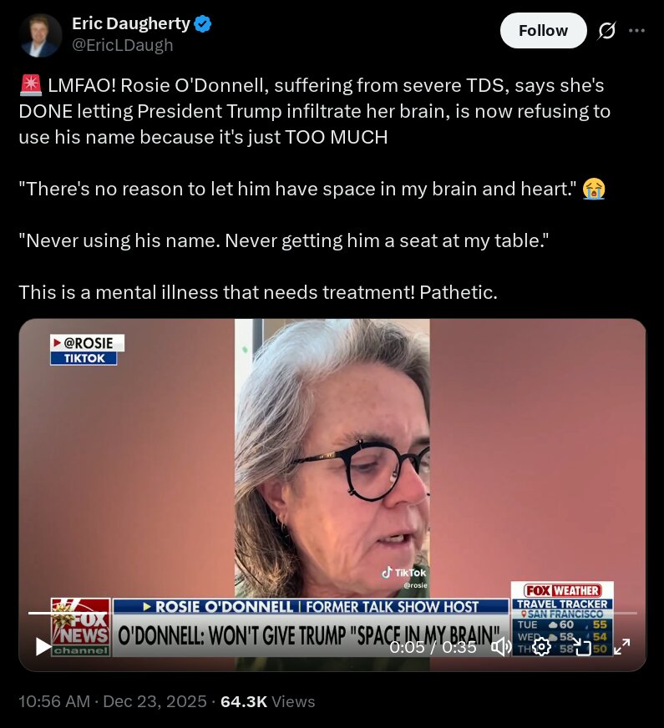Follow Eric Daugherty

tap(543, 31)
